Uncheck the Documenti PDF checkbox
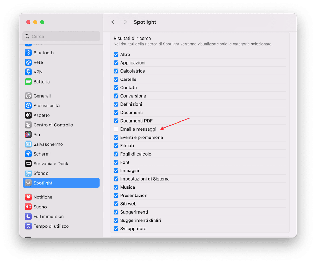 (x=116, y=121)
